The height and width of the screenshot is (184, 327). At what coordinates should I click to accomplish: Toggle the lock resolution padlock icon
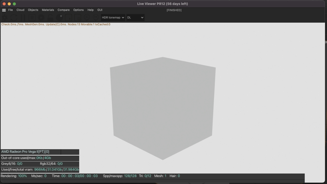pyautogui.click(x=50, y=18)
